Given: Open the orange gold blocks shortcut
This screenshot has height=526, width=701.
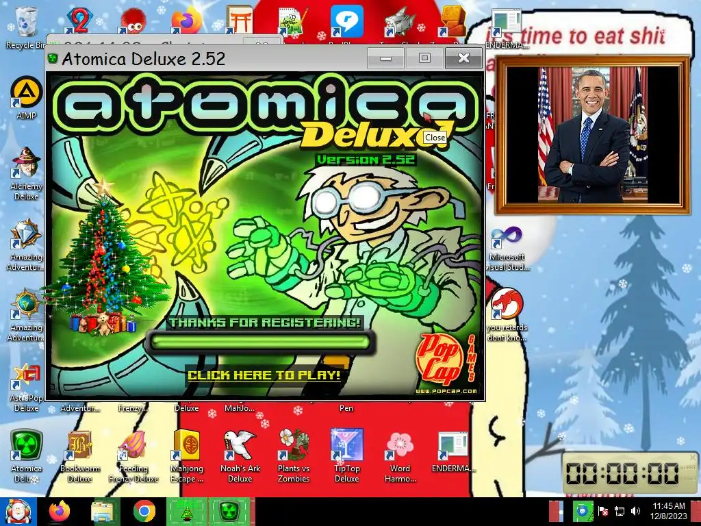Looking at the screenshot, I should point(453,21).
